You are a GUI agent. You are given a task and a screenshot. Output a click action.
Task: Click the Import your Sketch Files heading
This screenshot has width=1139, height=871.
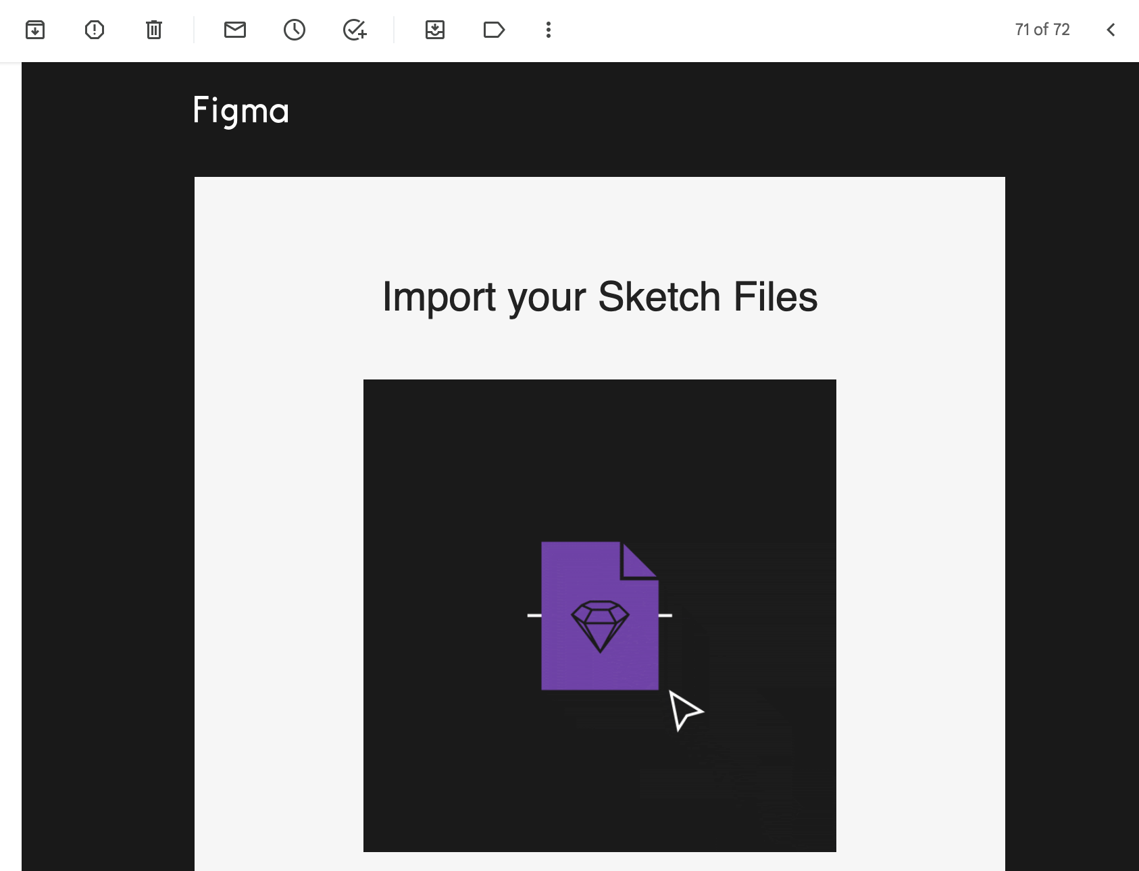(x=600, y=297)
